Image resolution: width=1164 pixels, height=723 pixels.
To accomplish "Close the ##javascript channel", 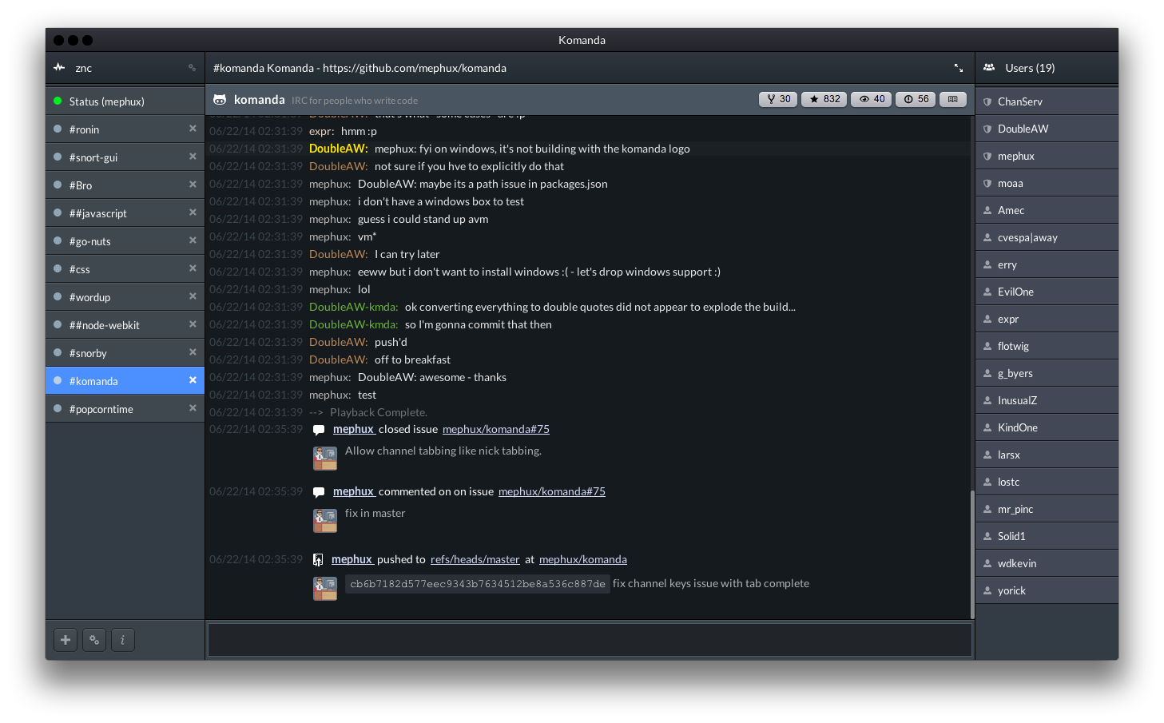I will [x=193, y=213].
